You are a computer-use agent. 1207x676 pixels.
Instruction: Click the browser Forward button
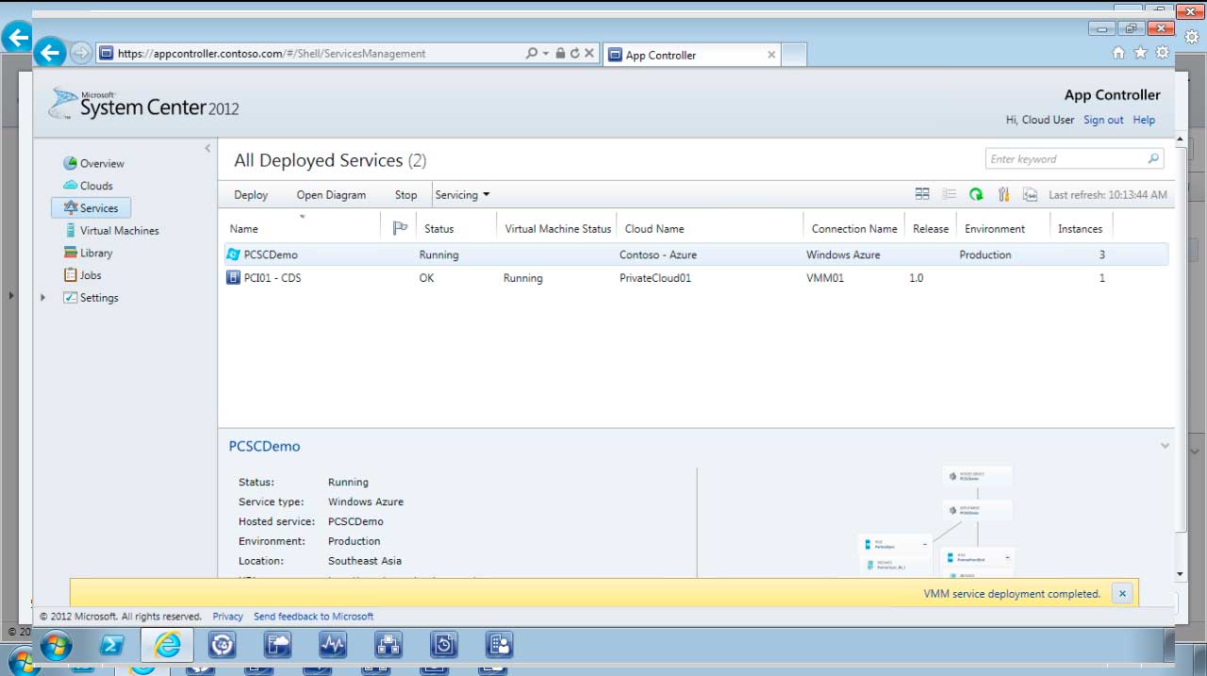(81, 54)
